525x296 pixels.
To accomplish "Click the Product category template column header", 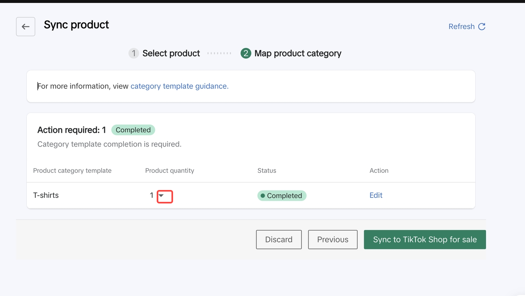I will click(72, 170).
